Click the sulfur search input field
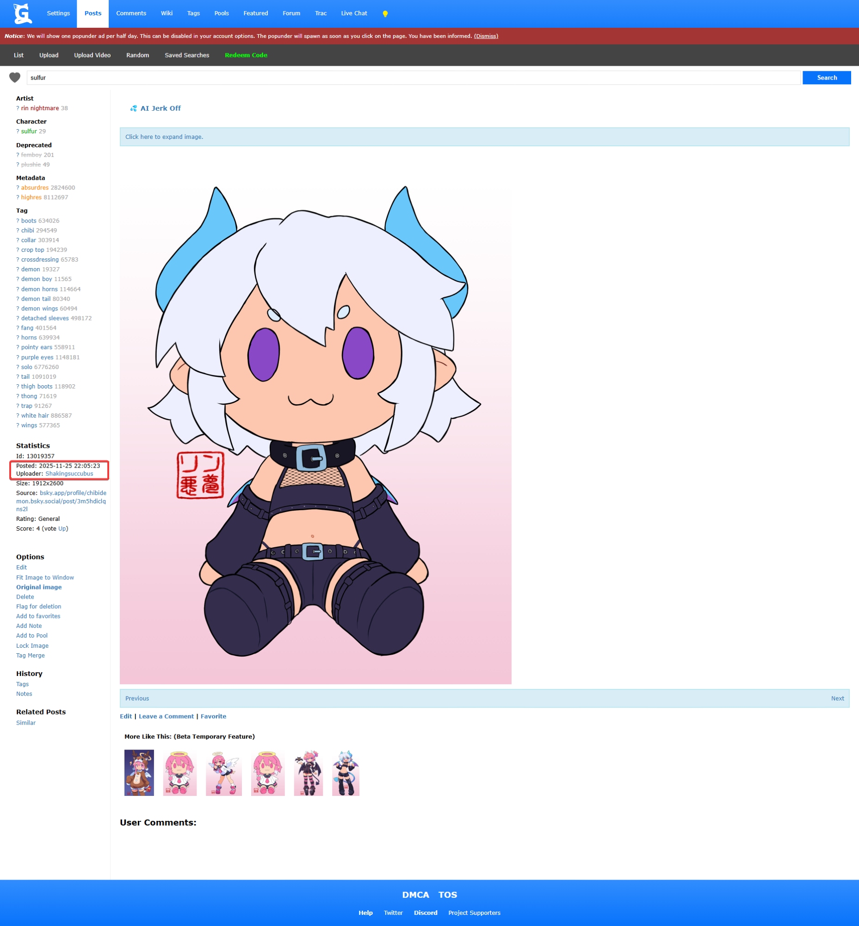 (414, 78)
